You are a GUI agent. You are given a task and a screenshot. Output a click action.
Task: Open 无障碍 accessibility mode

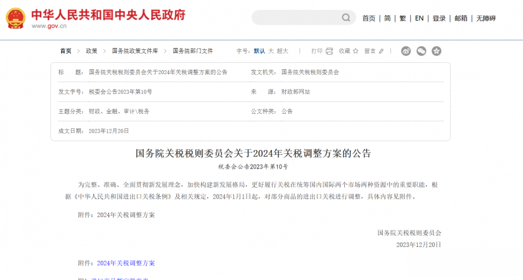[486, 19]
